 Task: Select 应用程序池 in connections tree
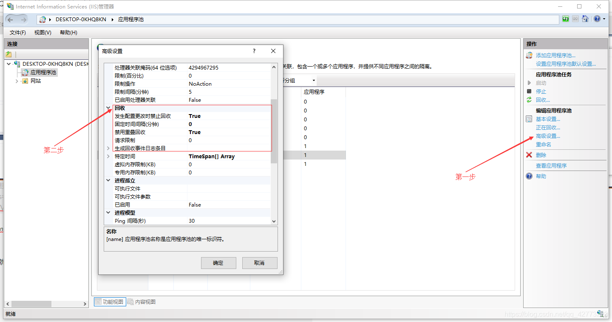43,73
